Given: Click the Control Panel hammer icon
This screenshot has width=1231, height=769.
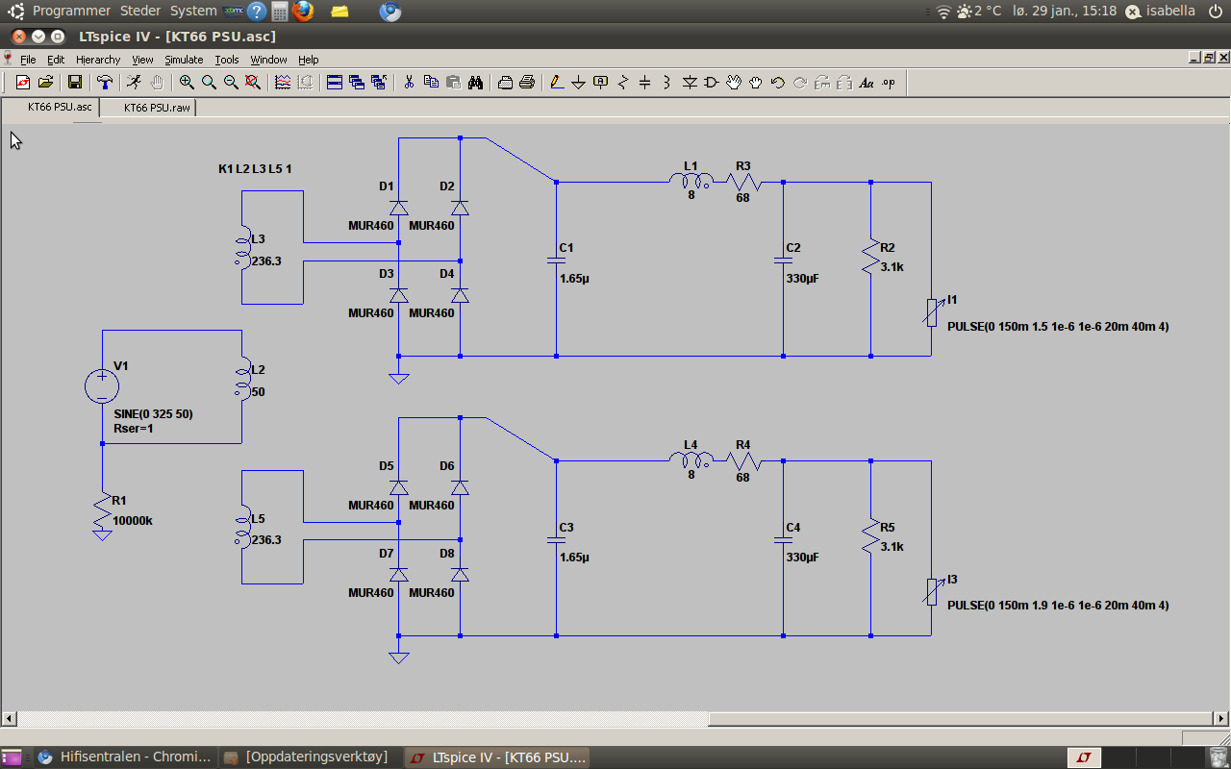Looking at the screenshot, I should pyautogui.click(x=105, y=83).
